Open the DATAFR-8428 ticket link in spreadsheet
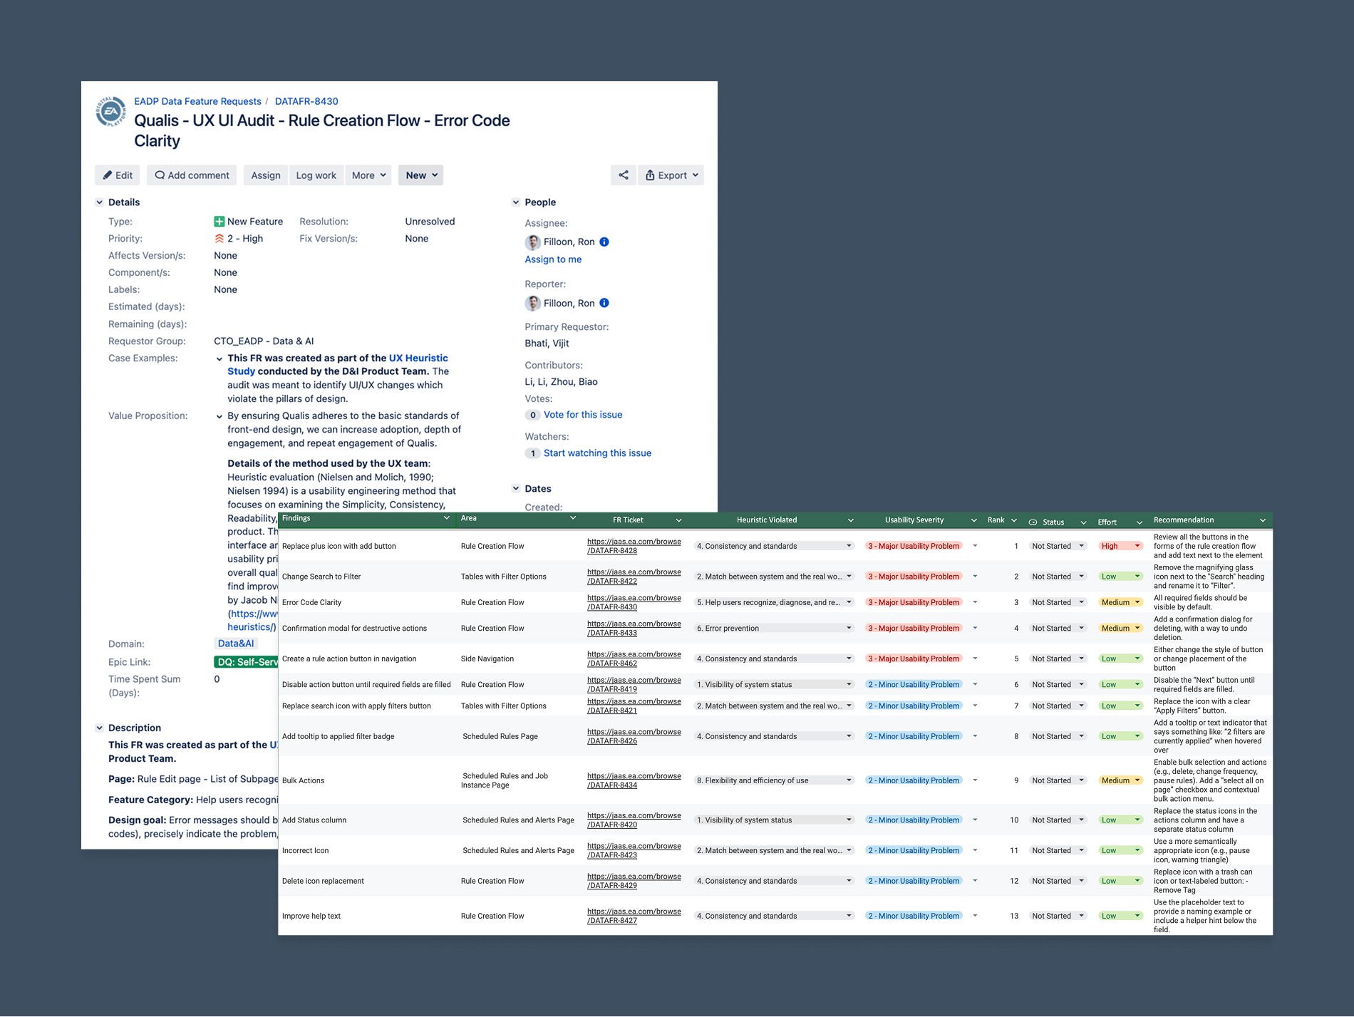 click(x=634, y=547)
